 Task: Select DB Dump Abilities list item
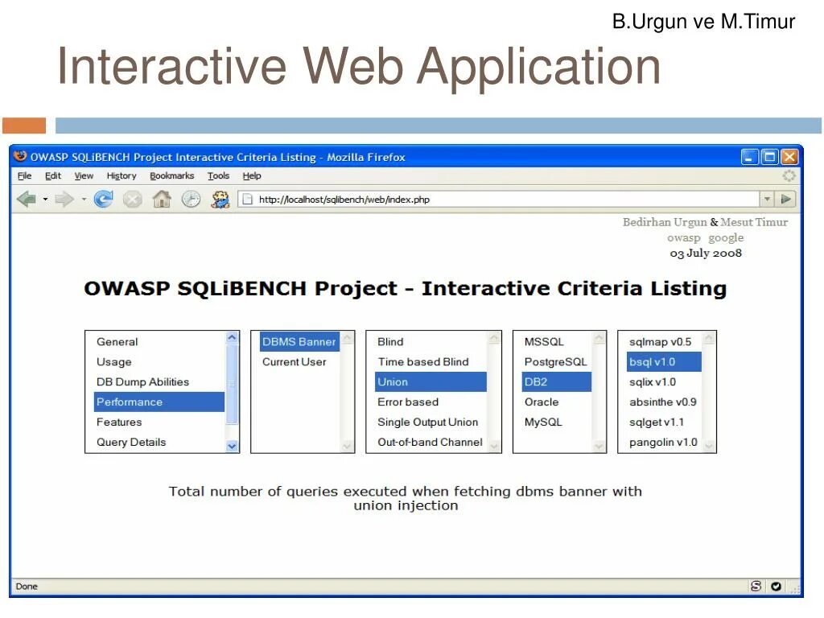point(159,382)
